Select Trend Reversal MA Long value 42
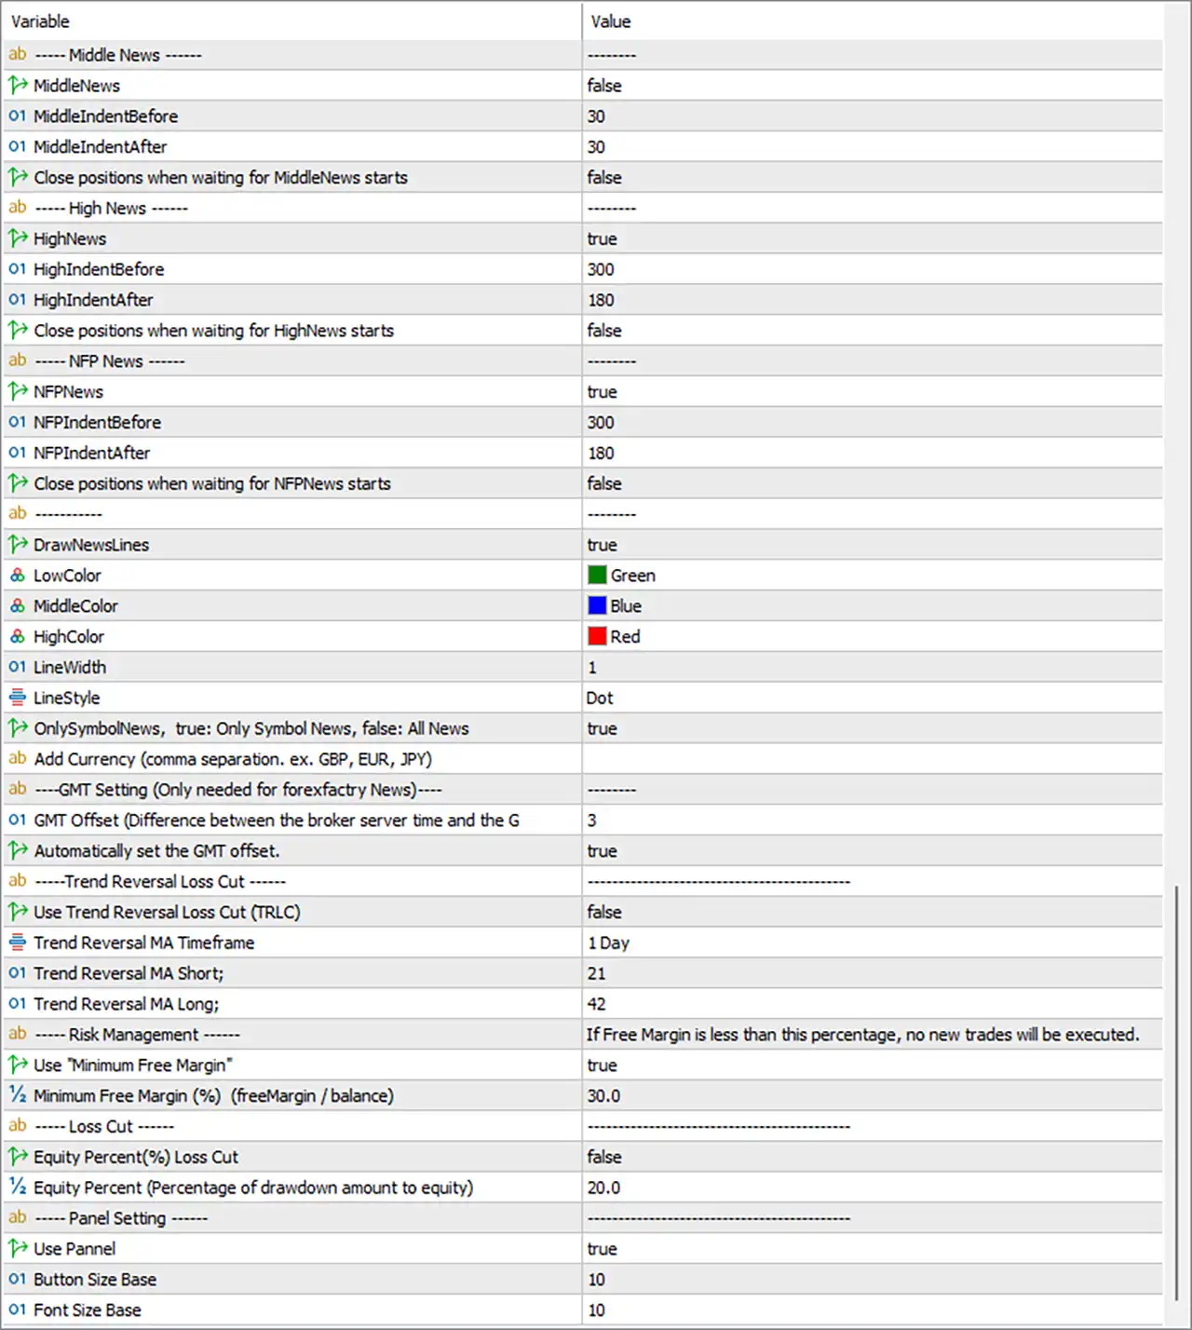This screenshot has width=1192, height=1330. 596,1004
